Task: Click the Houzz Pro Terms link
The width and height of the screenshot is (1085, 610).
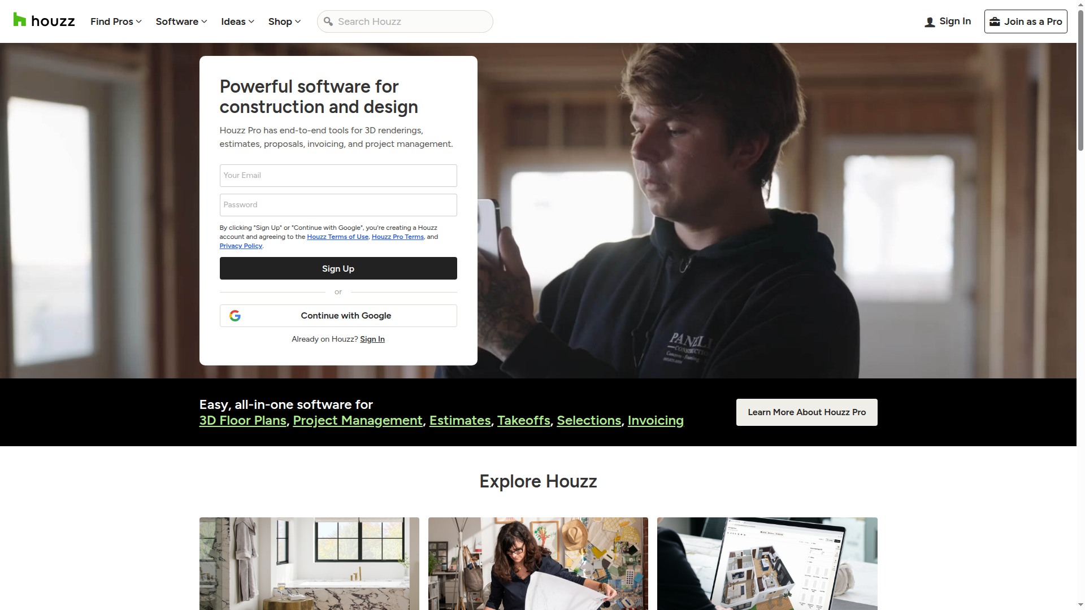Action: point(397,237)
